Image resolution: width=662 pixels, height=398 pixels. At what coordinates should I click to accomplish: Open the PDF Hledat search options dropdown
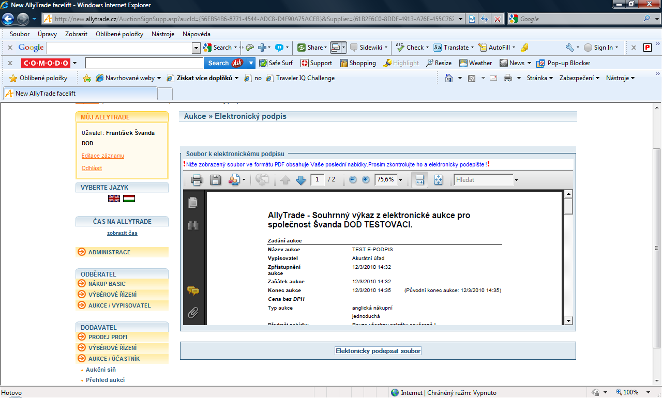(516, 180)
